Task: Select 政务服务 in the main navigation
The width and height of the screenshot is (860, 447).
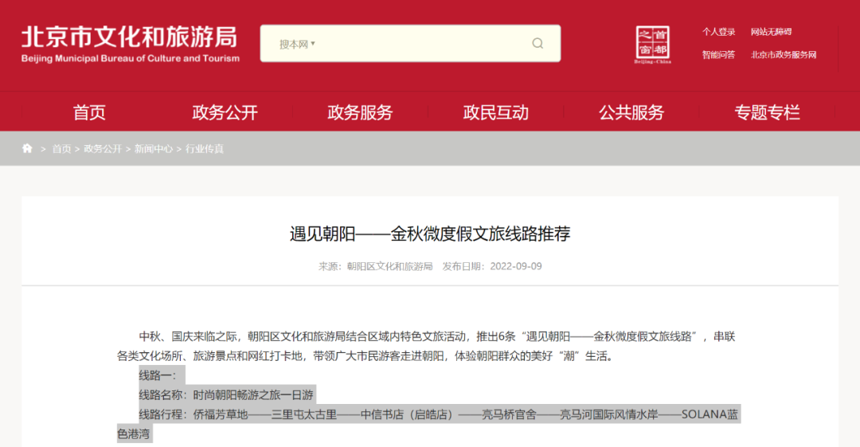Action: tap(360, 112)
